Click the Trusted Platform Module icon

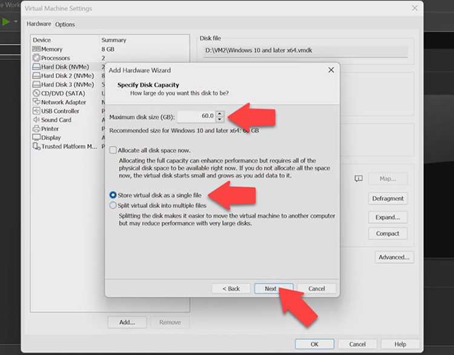36,146
